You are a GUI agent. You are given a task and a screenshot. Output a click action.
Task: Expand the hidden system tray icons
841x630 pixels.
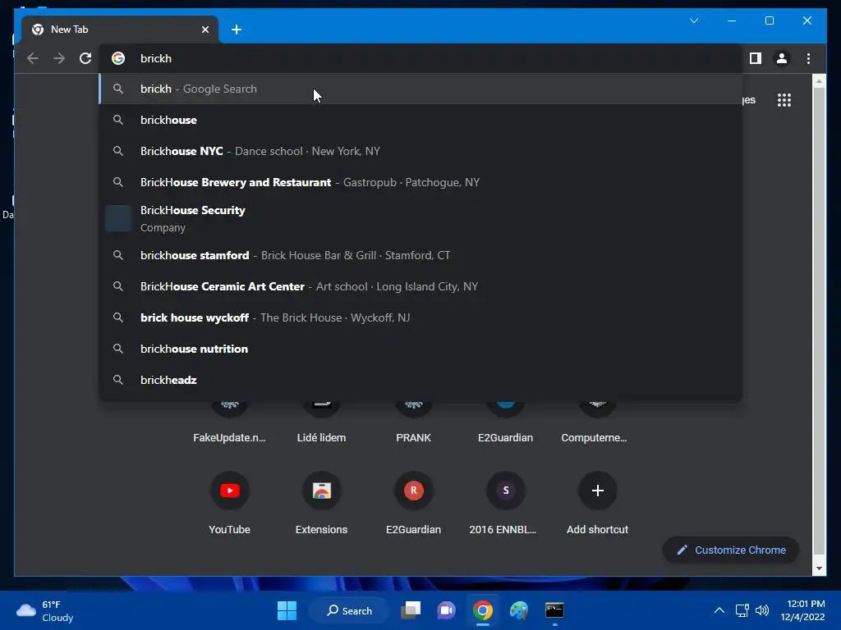(719, 610)
